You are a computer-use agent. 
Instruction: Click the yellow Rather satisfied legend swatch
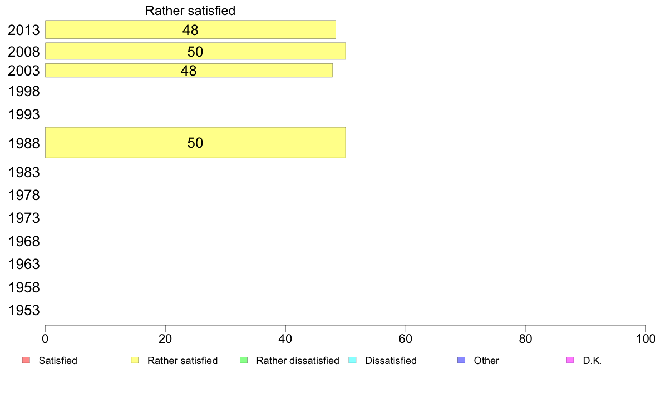coord(135,360)
